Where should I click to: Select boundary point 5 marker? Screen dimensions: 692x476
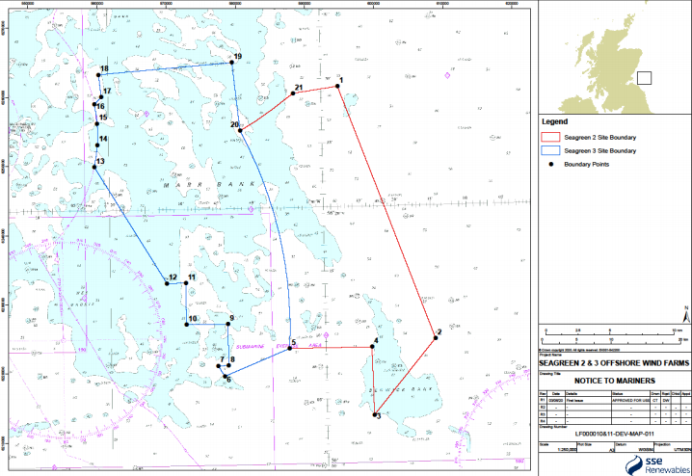(289, 348)
